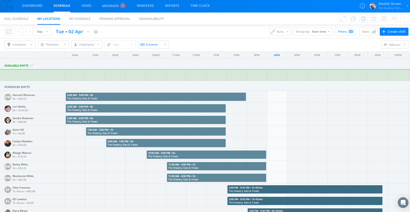Toggle the Stats panel button
Image resolution: width=410 pixels, height=212 pixels.
(369, 32)
